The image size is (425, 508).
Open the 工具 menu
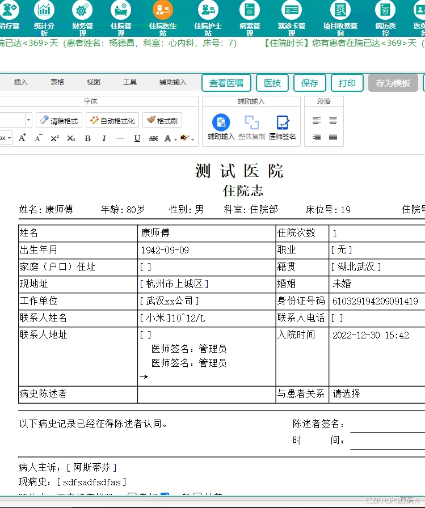coord(130,82)
